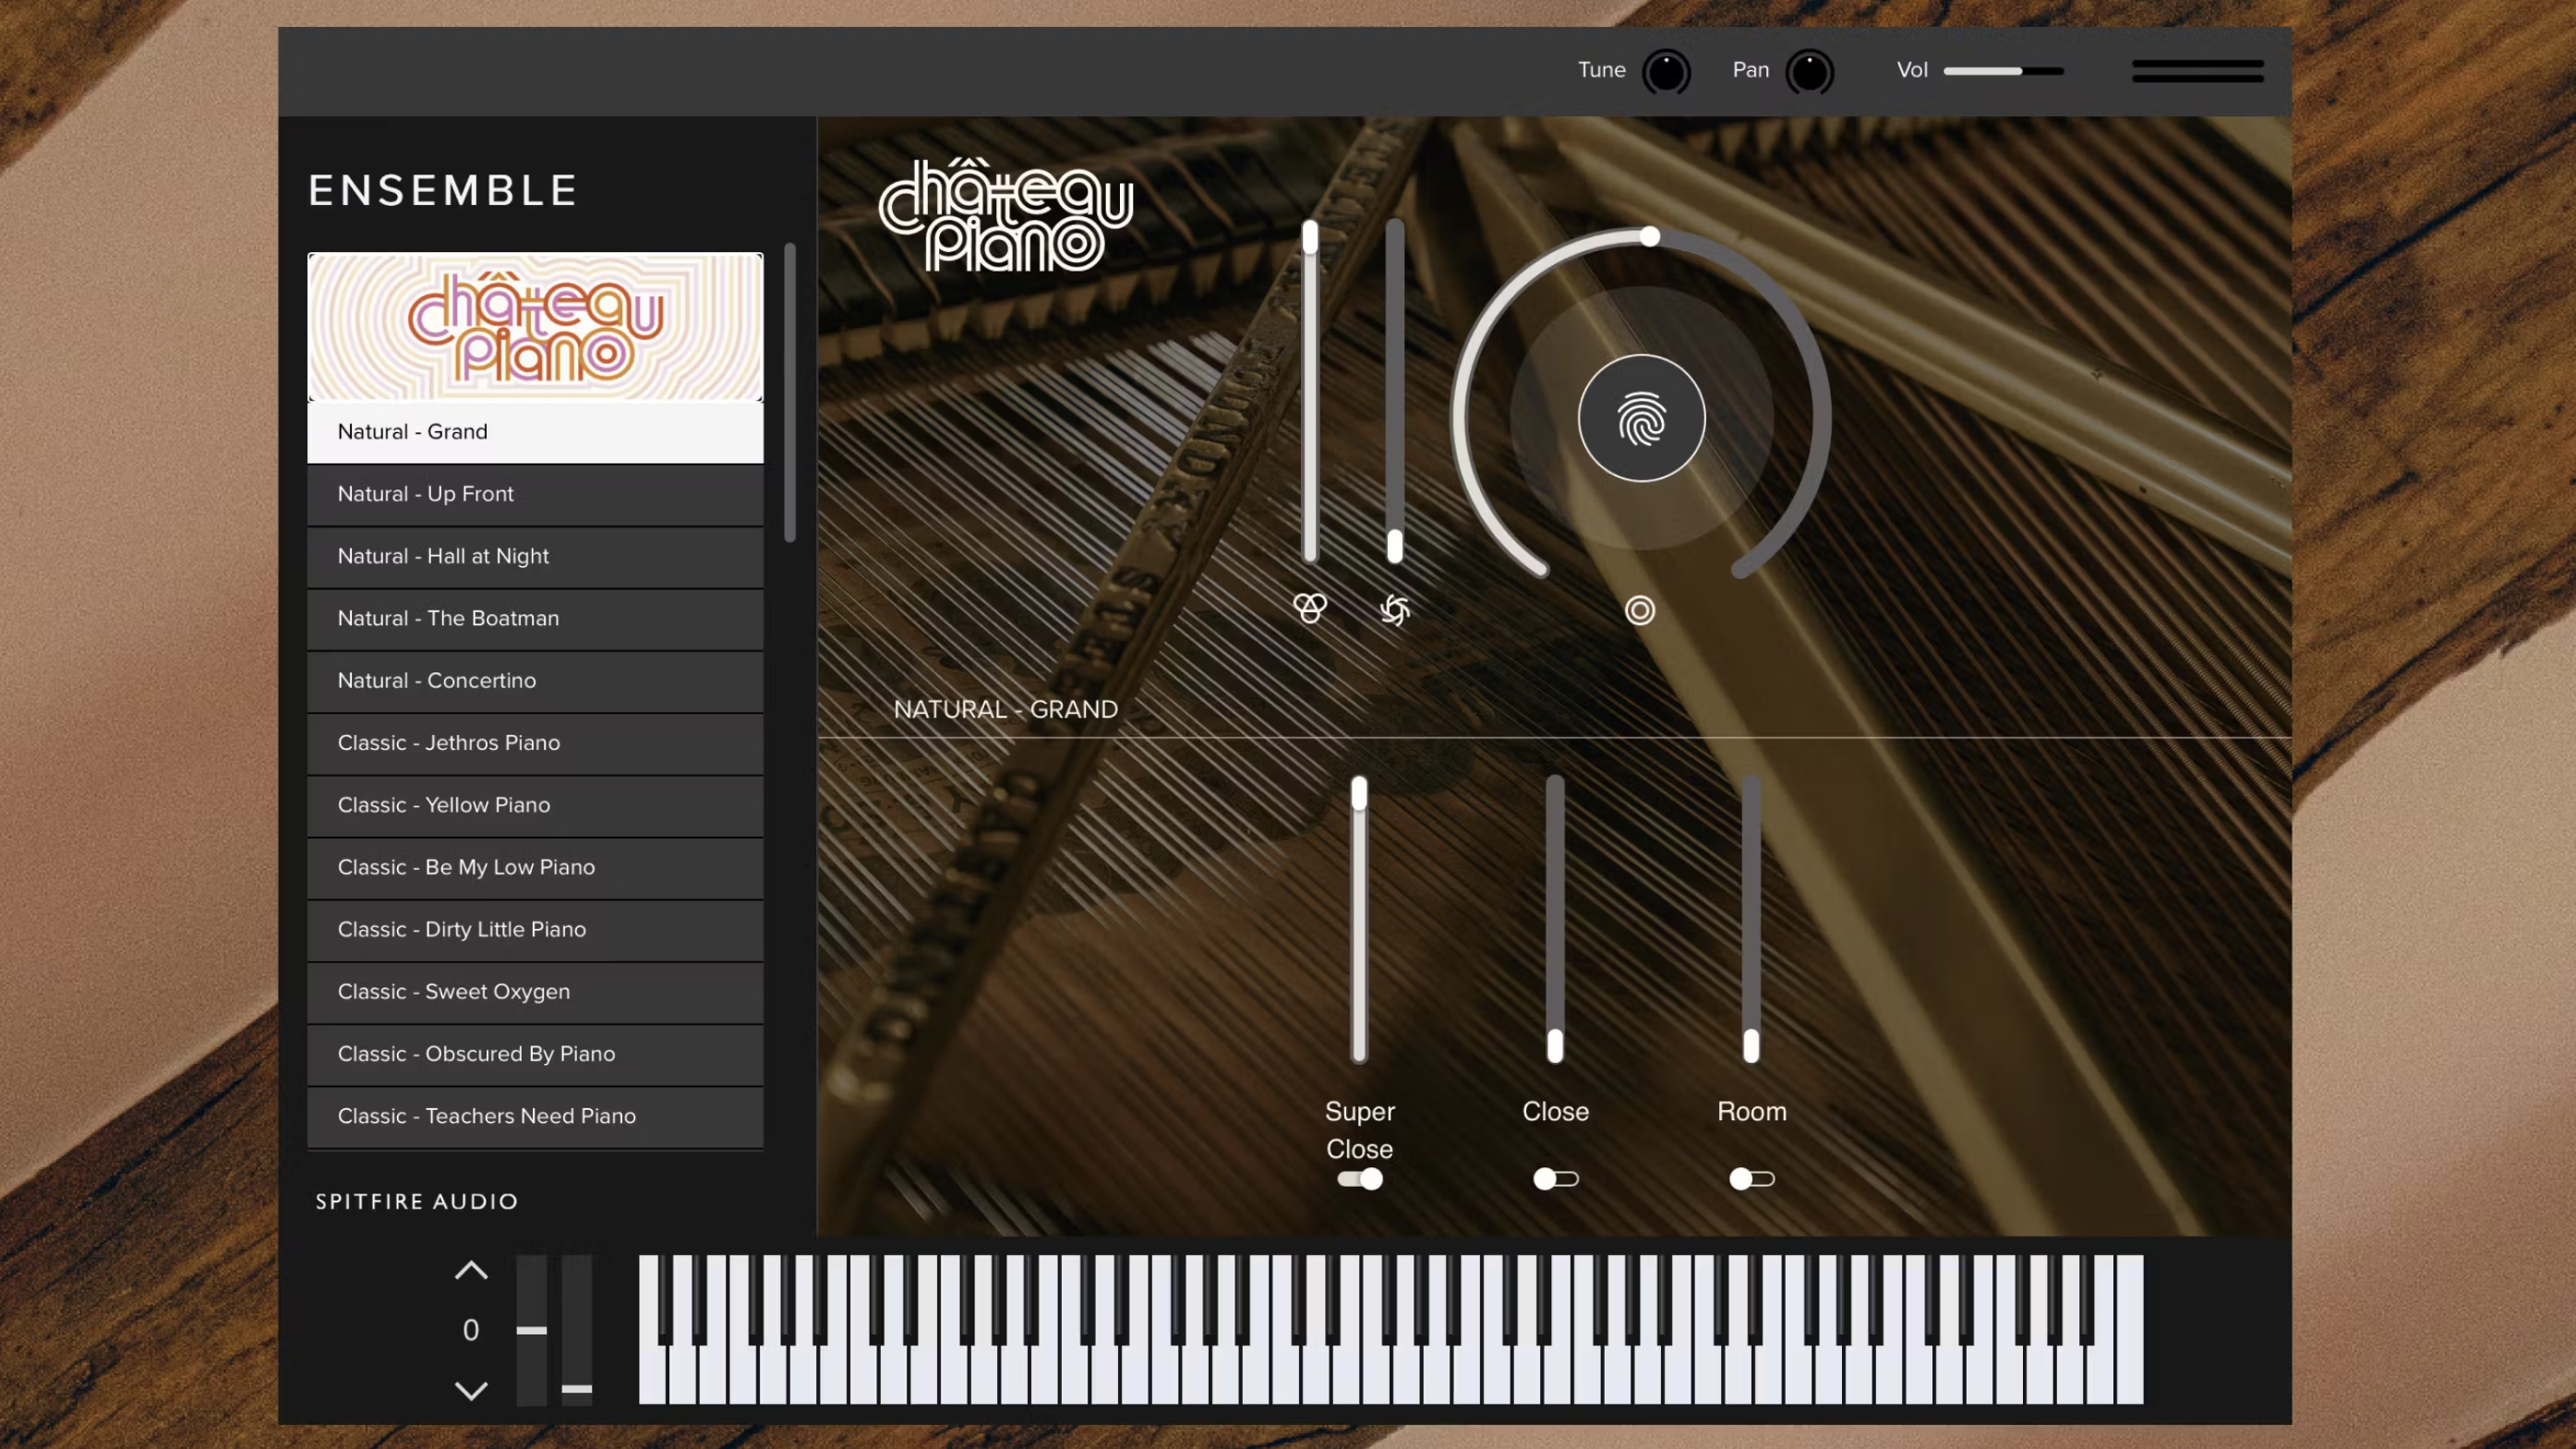
Task: Click the dynamics slider above swirl icon
Action: coord(1395,391)
